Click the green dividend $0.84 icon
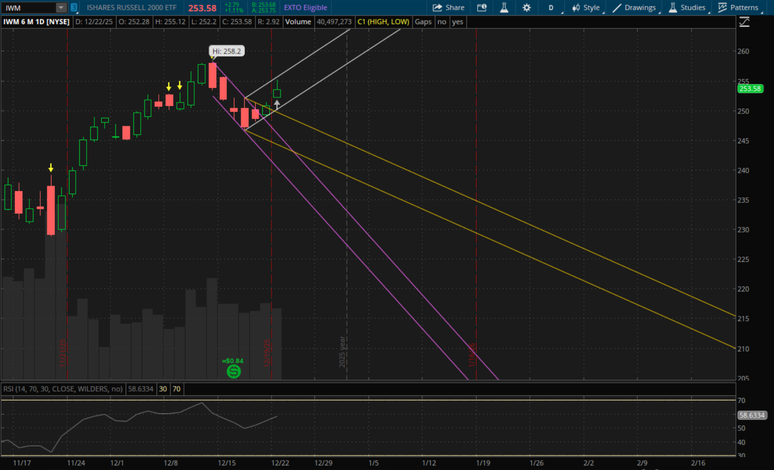This screenshot has height=470, width=774. (233, 371)
